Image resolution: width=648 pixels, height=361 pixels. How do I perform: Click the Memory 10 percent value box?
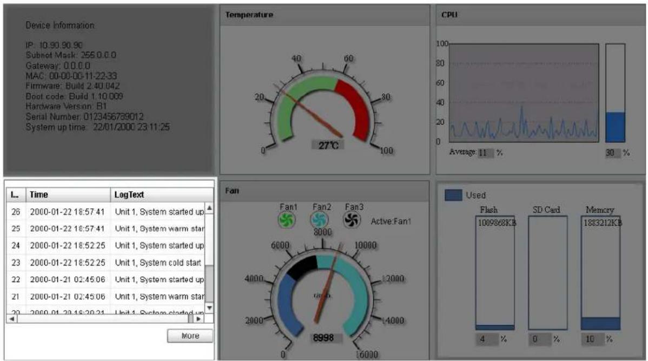pos(593,339)
